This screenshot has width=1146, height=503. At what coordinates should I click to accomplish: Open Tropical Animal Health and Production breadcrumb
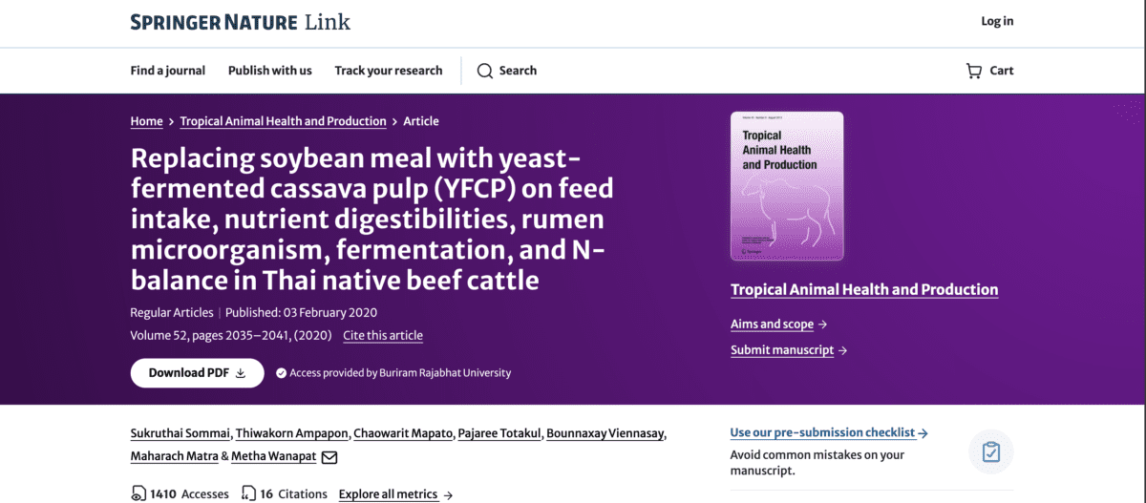[x=284, y=121]
